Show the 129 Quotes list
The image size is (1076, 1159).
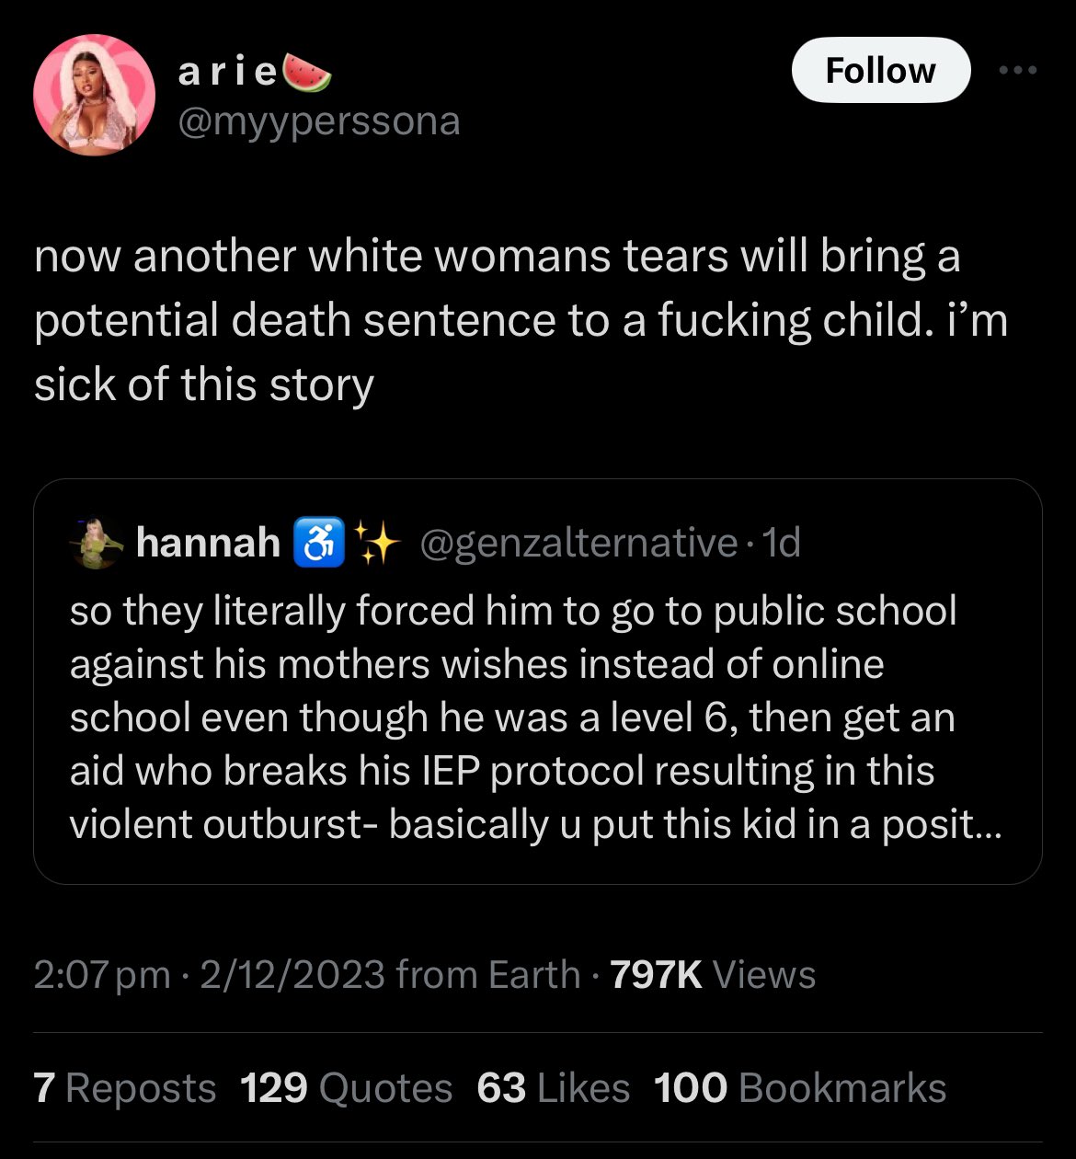[x=346, y=1088]
